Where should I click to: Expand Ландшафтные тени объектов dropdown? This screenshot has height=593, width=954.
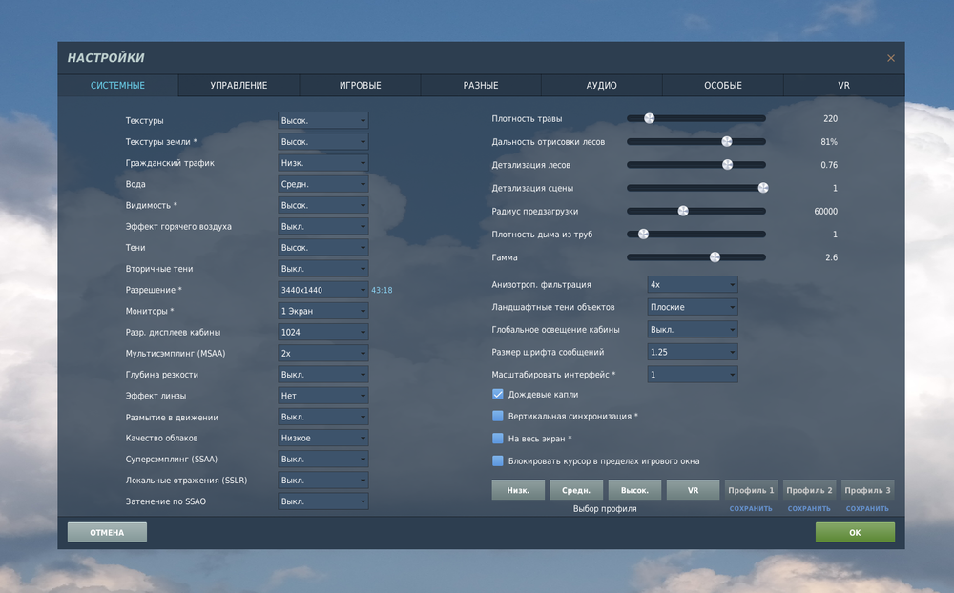(693, 307)
